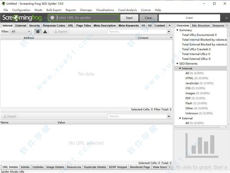
Task: Switch to the Response Codes tab
Action: 54,26
